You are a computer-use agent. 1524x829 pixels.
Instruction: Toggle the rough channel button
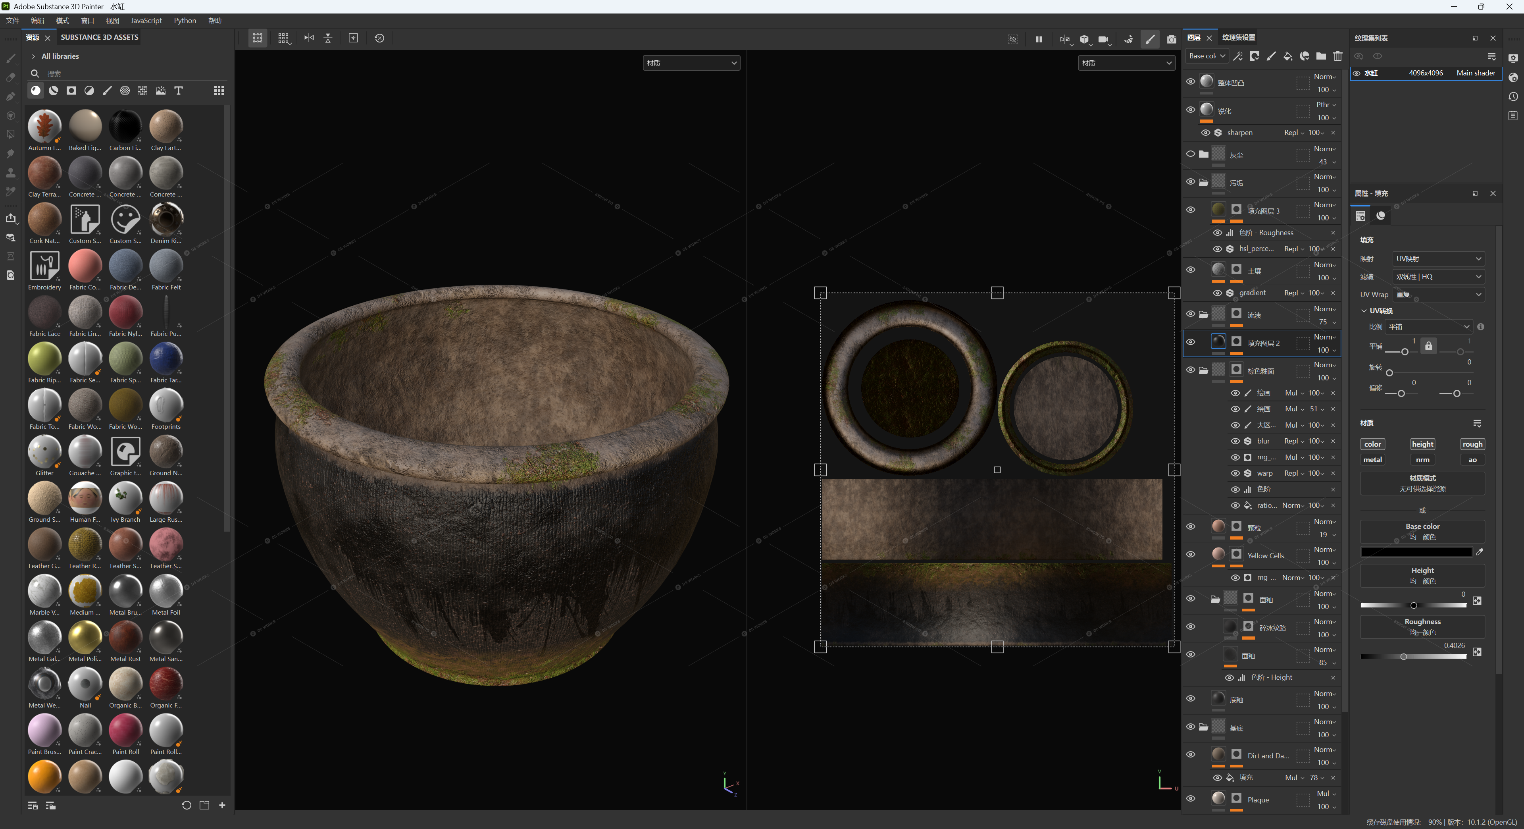1472,444
